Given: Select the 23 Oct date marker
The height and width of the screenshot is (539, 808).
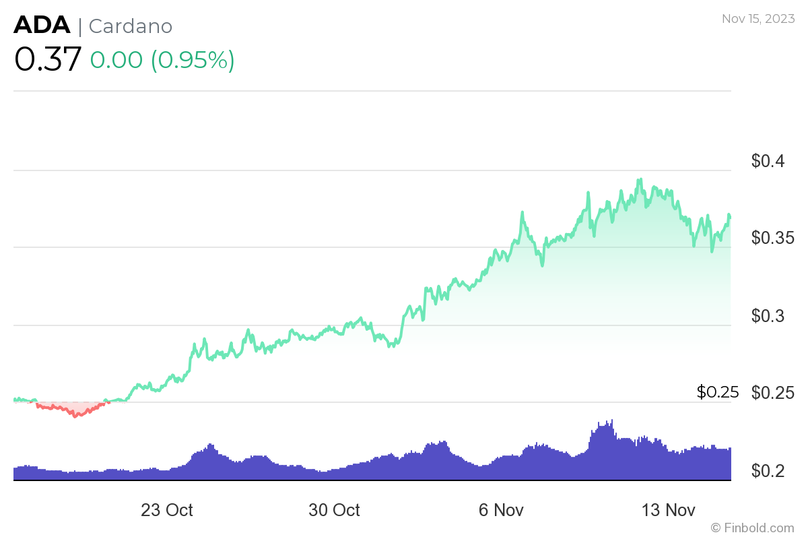Looking at the screenshot, I should (167, 510).
